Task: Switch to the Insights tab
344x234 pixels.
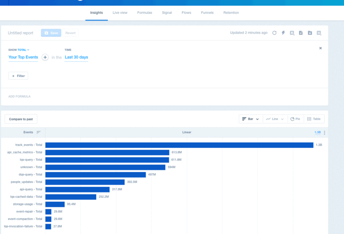Action: (97, 13)
